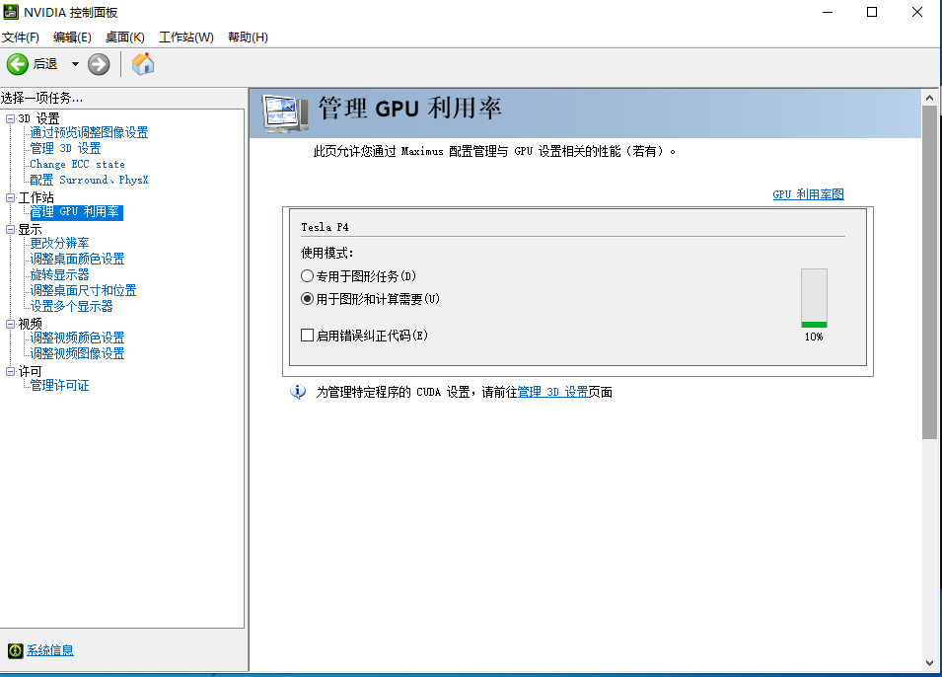Image resolution: width=942 pixels, height=677 pixels.
Task: Open the 桌面(K) menu
Action: pos(125,38)
